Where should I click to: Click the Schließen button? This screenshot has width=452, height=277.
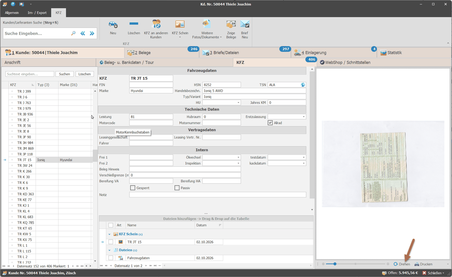[x=433, y=273]
